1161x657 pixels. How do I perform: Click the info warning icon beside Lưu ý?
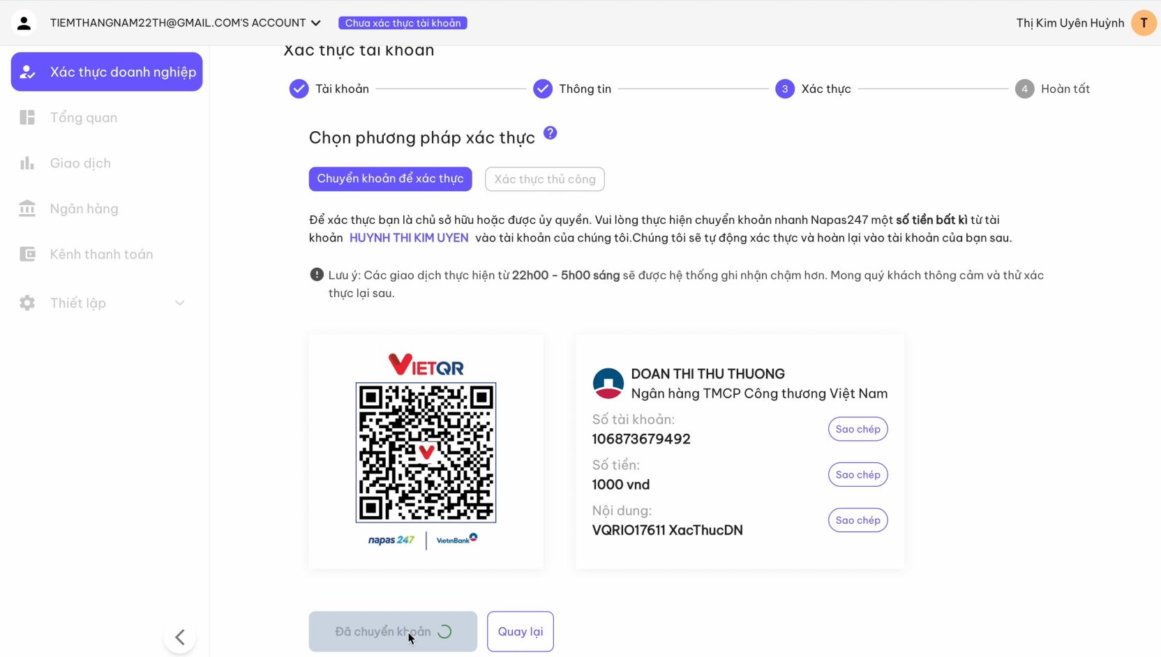(317, 274)
